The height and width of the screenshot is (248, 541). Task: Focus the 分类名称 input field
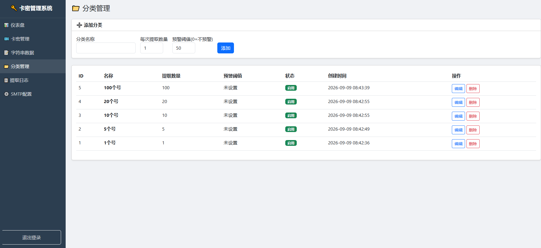click(106, 48)
